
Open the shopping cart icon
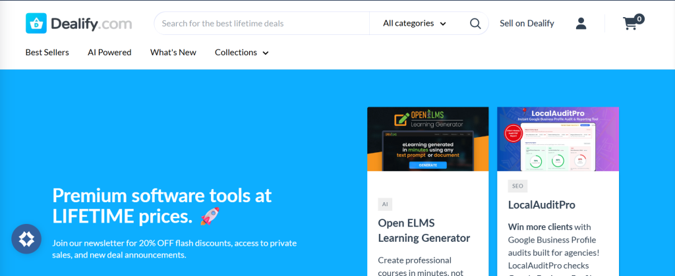[633, 22]
